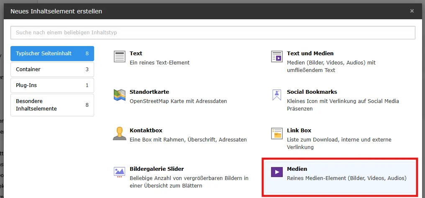Switch to the Plug-Ins category
Screen dimensions: 425x198
[x=52, y=85]
